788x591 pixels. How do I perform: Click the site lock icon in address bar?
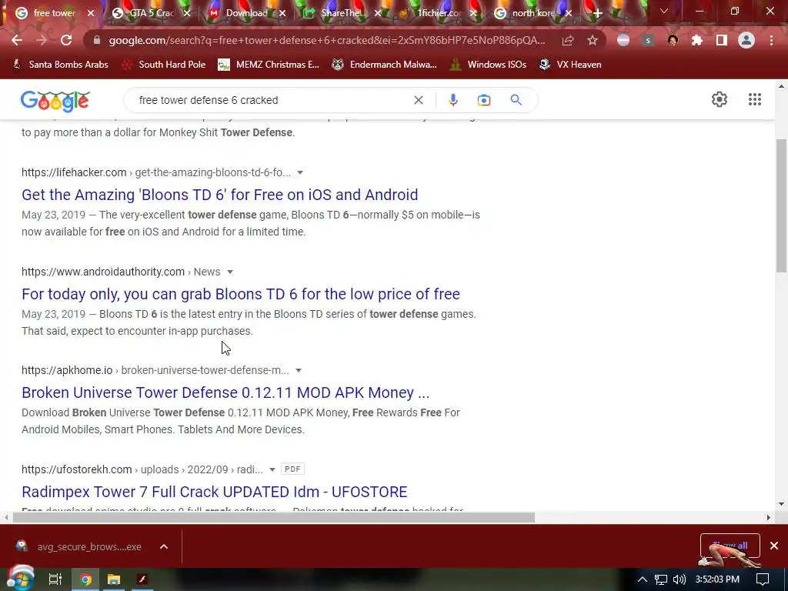97,40
